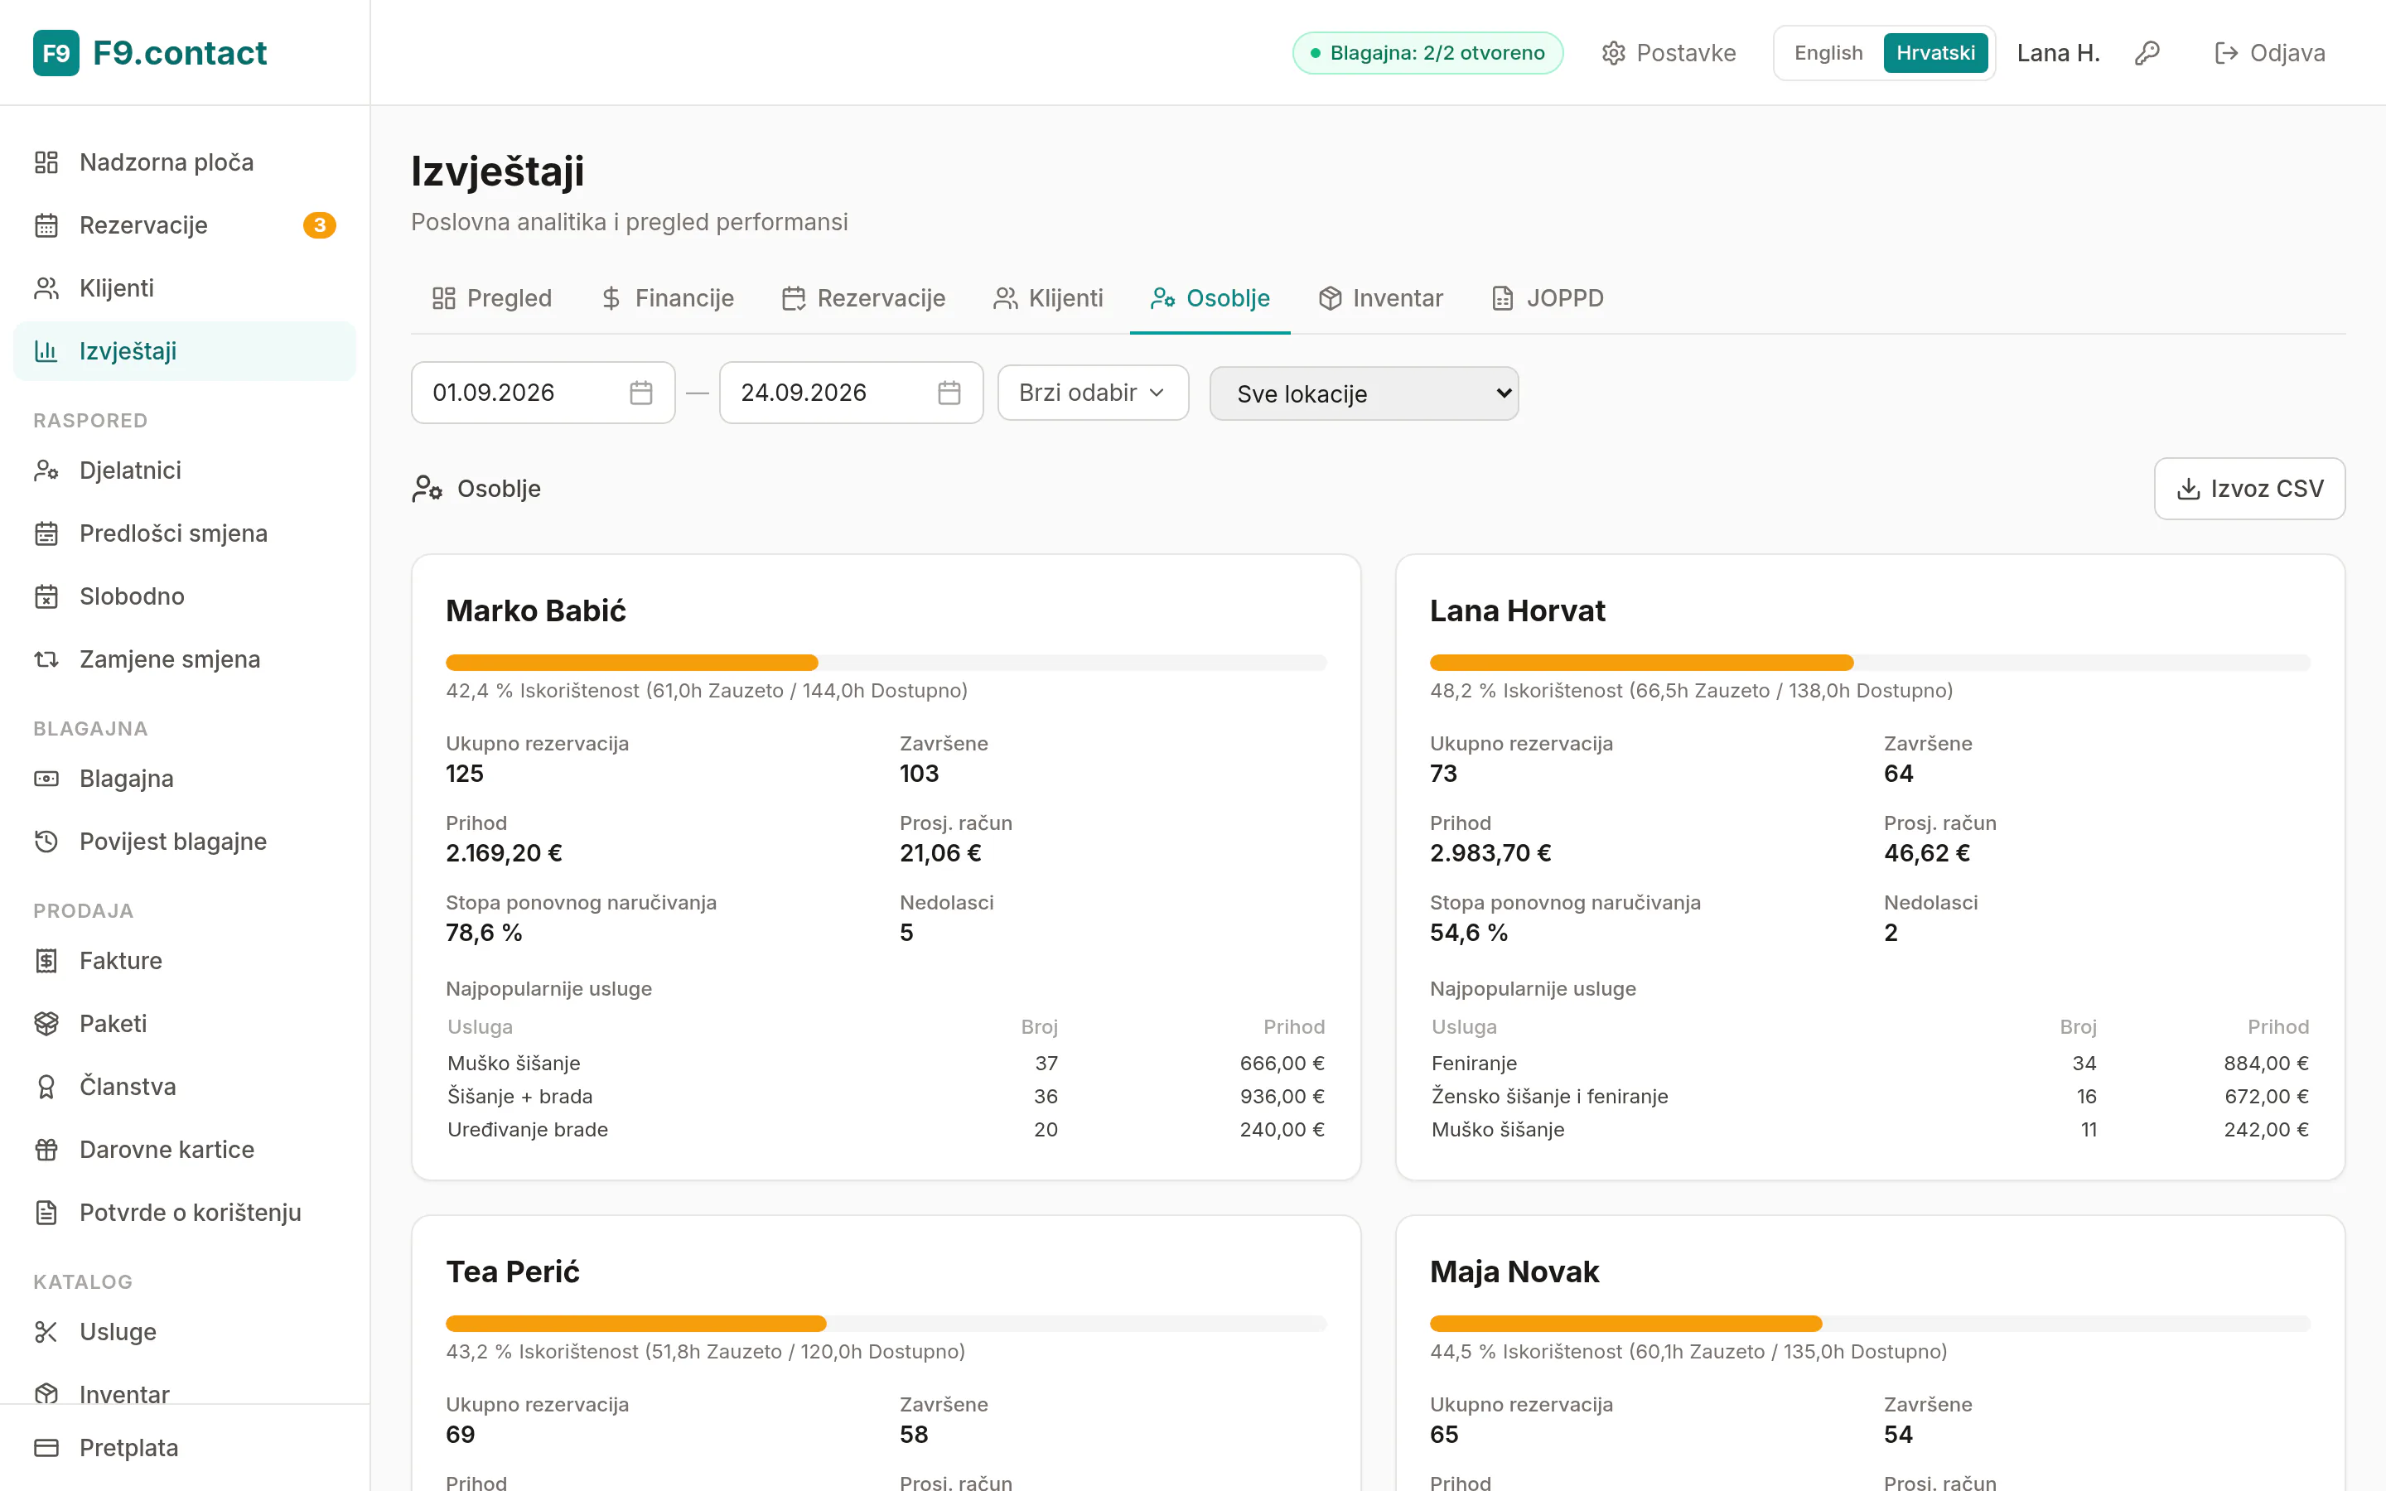Open end date calendar picker icon
The height and width of the screenshot is (1491, 2386).
(949, 393)
